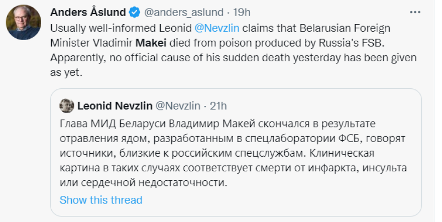The height and width of the screenshot is (222, 442).
Task: Open the quoted Russian tweet text
Action: pyautogui.click(x=233, y=153)
